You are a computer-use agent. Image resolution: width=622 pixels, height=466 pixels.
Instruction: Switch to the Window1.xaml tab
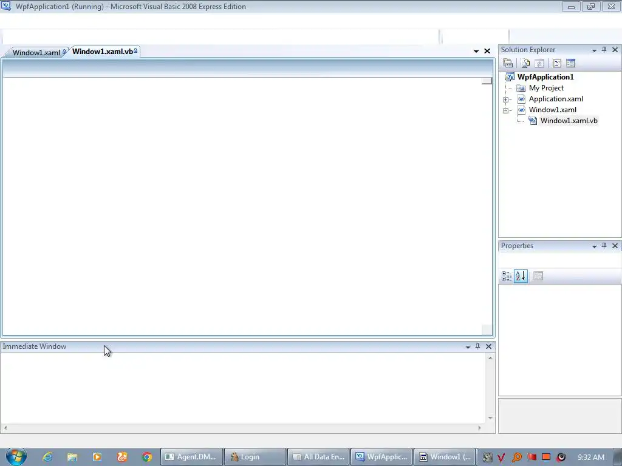36,52
